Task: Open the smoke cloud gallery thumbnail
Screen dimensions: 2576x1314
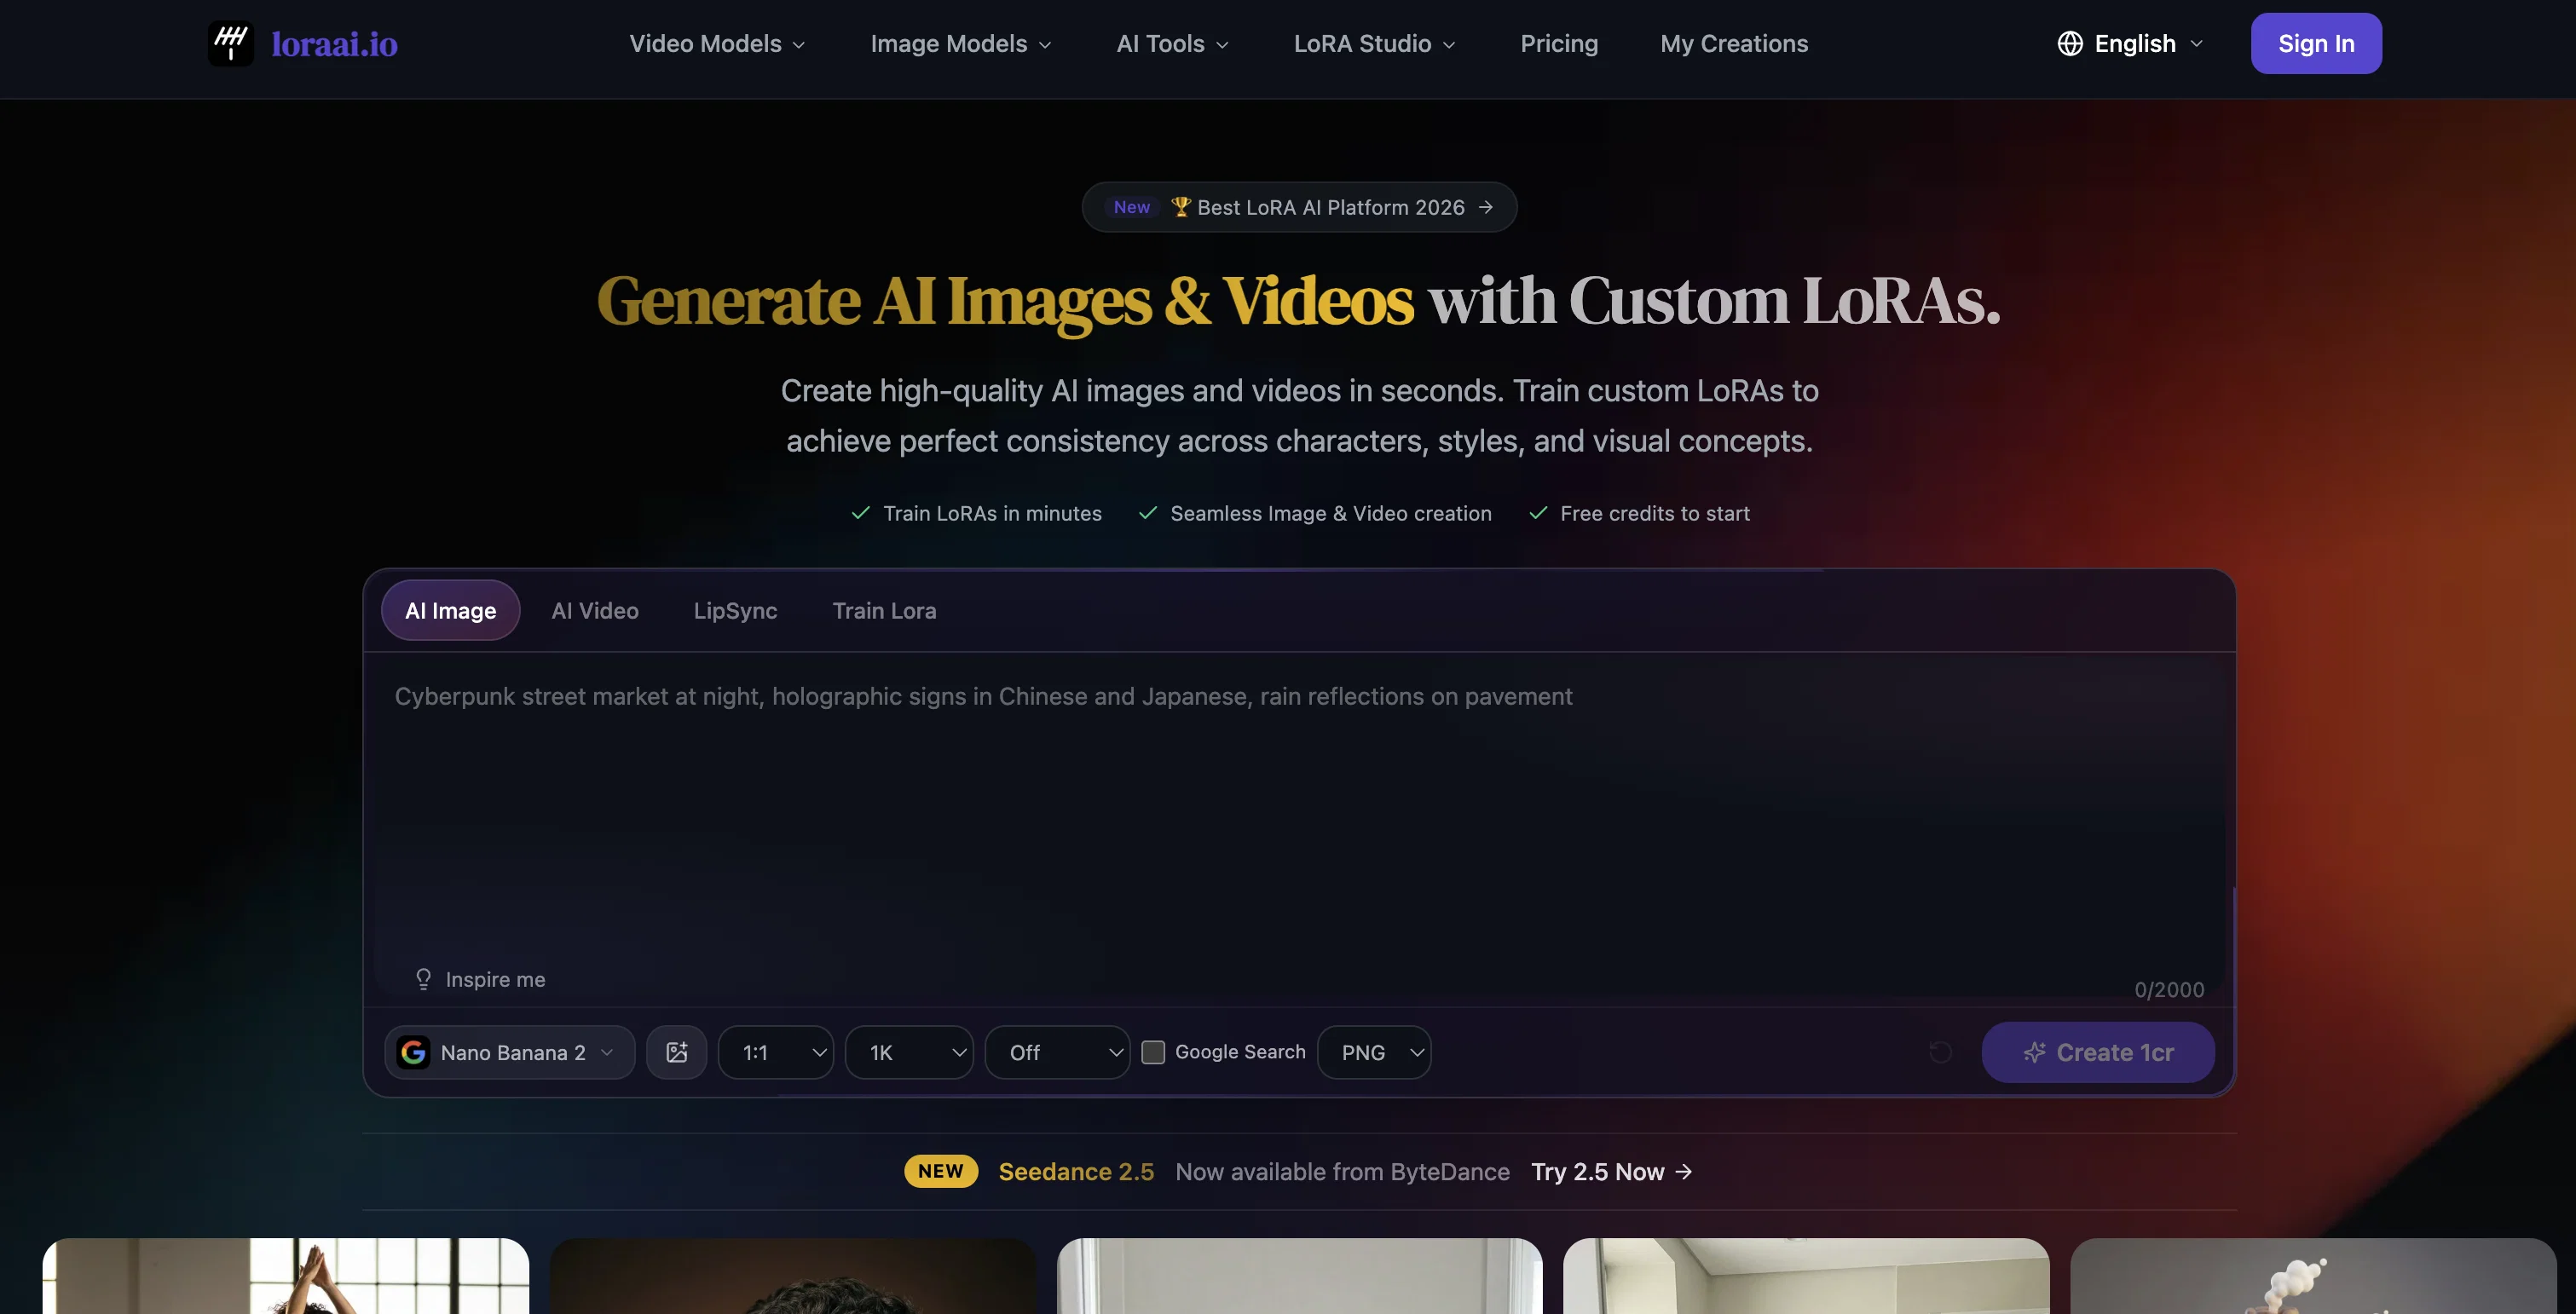Action: pos(2313,1276)
